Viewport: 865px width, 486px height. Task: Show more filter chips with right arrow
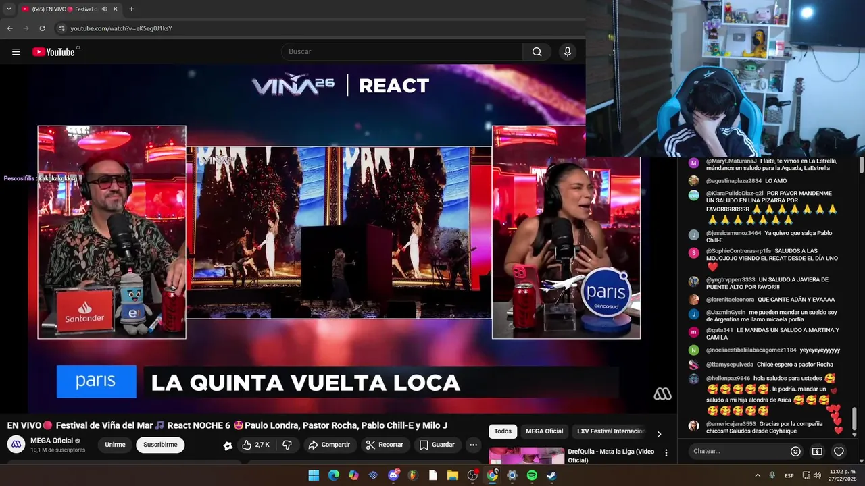pyautogui.click(x=659, y=434)
